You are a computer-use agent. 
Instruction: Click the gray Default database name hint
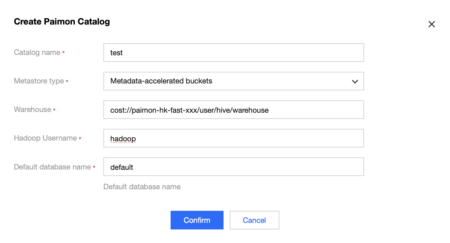(x=142, y=187)
